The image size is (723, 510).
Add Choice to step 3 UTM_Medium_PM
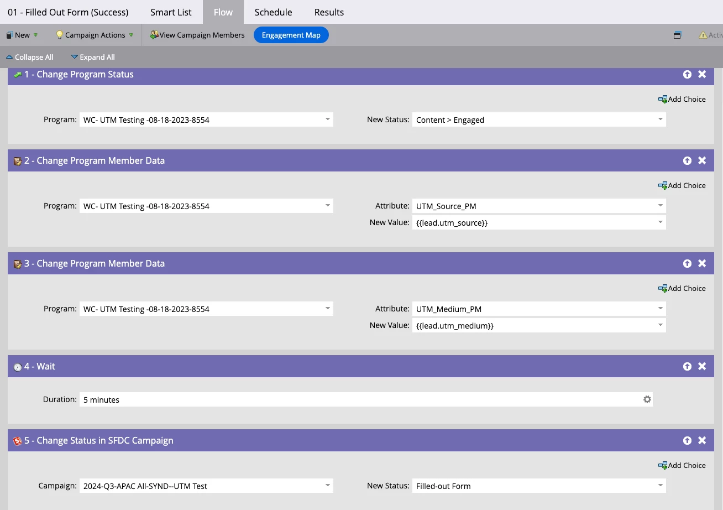tap(682, 289)
